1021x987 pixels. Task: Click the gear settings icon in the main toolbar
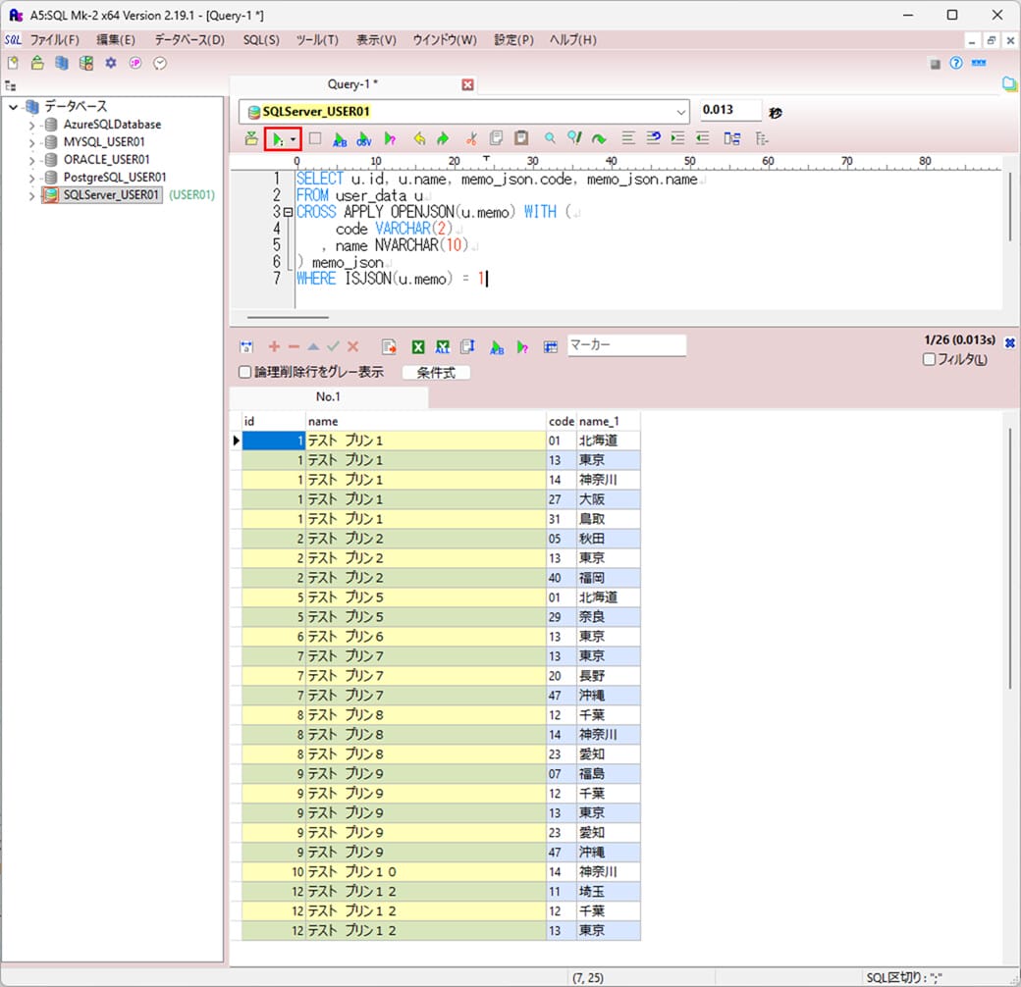click(111, 63)
